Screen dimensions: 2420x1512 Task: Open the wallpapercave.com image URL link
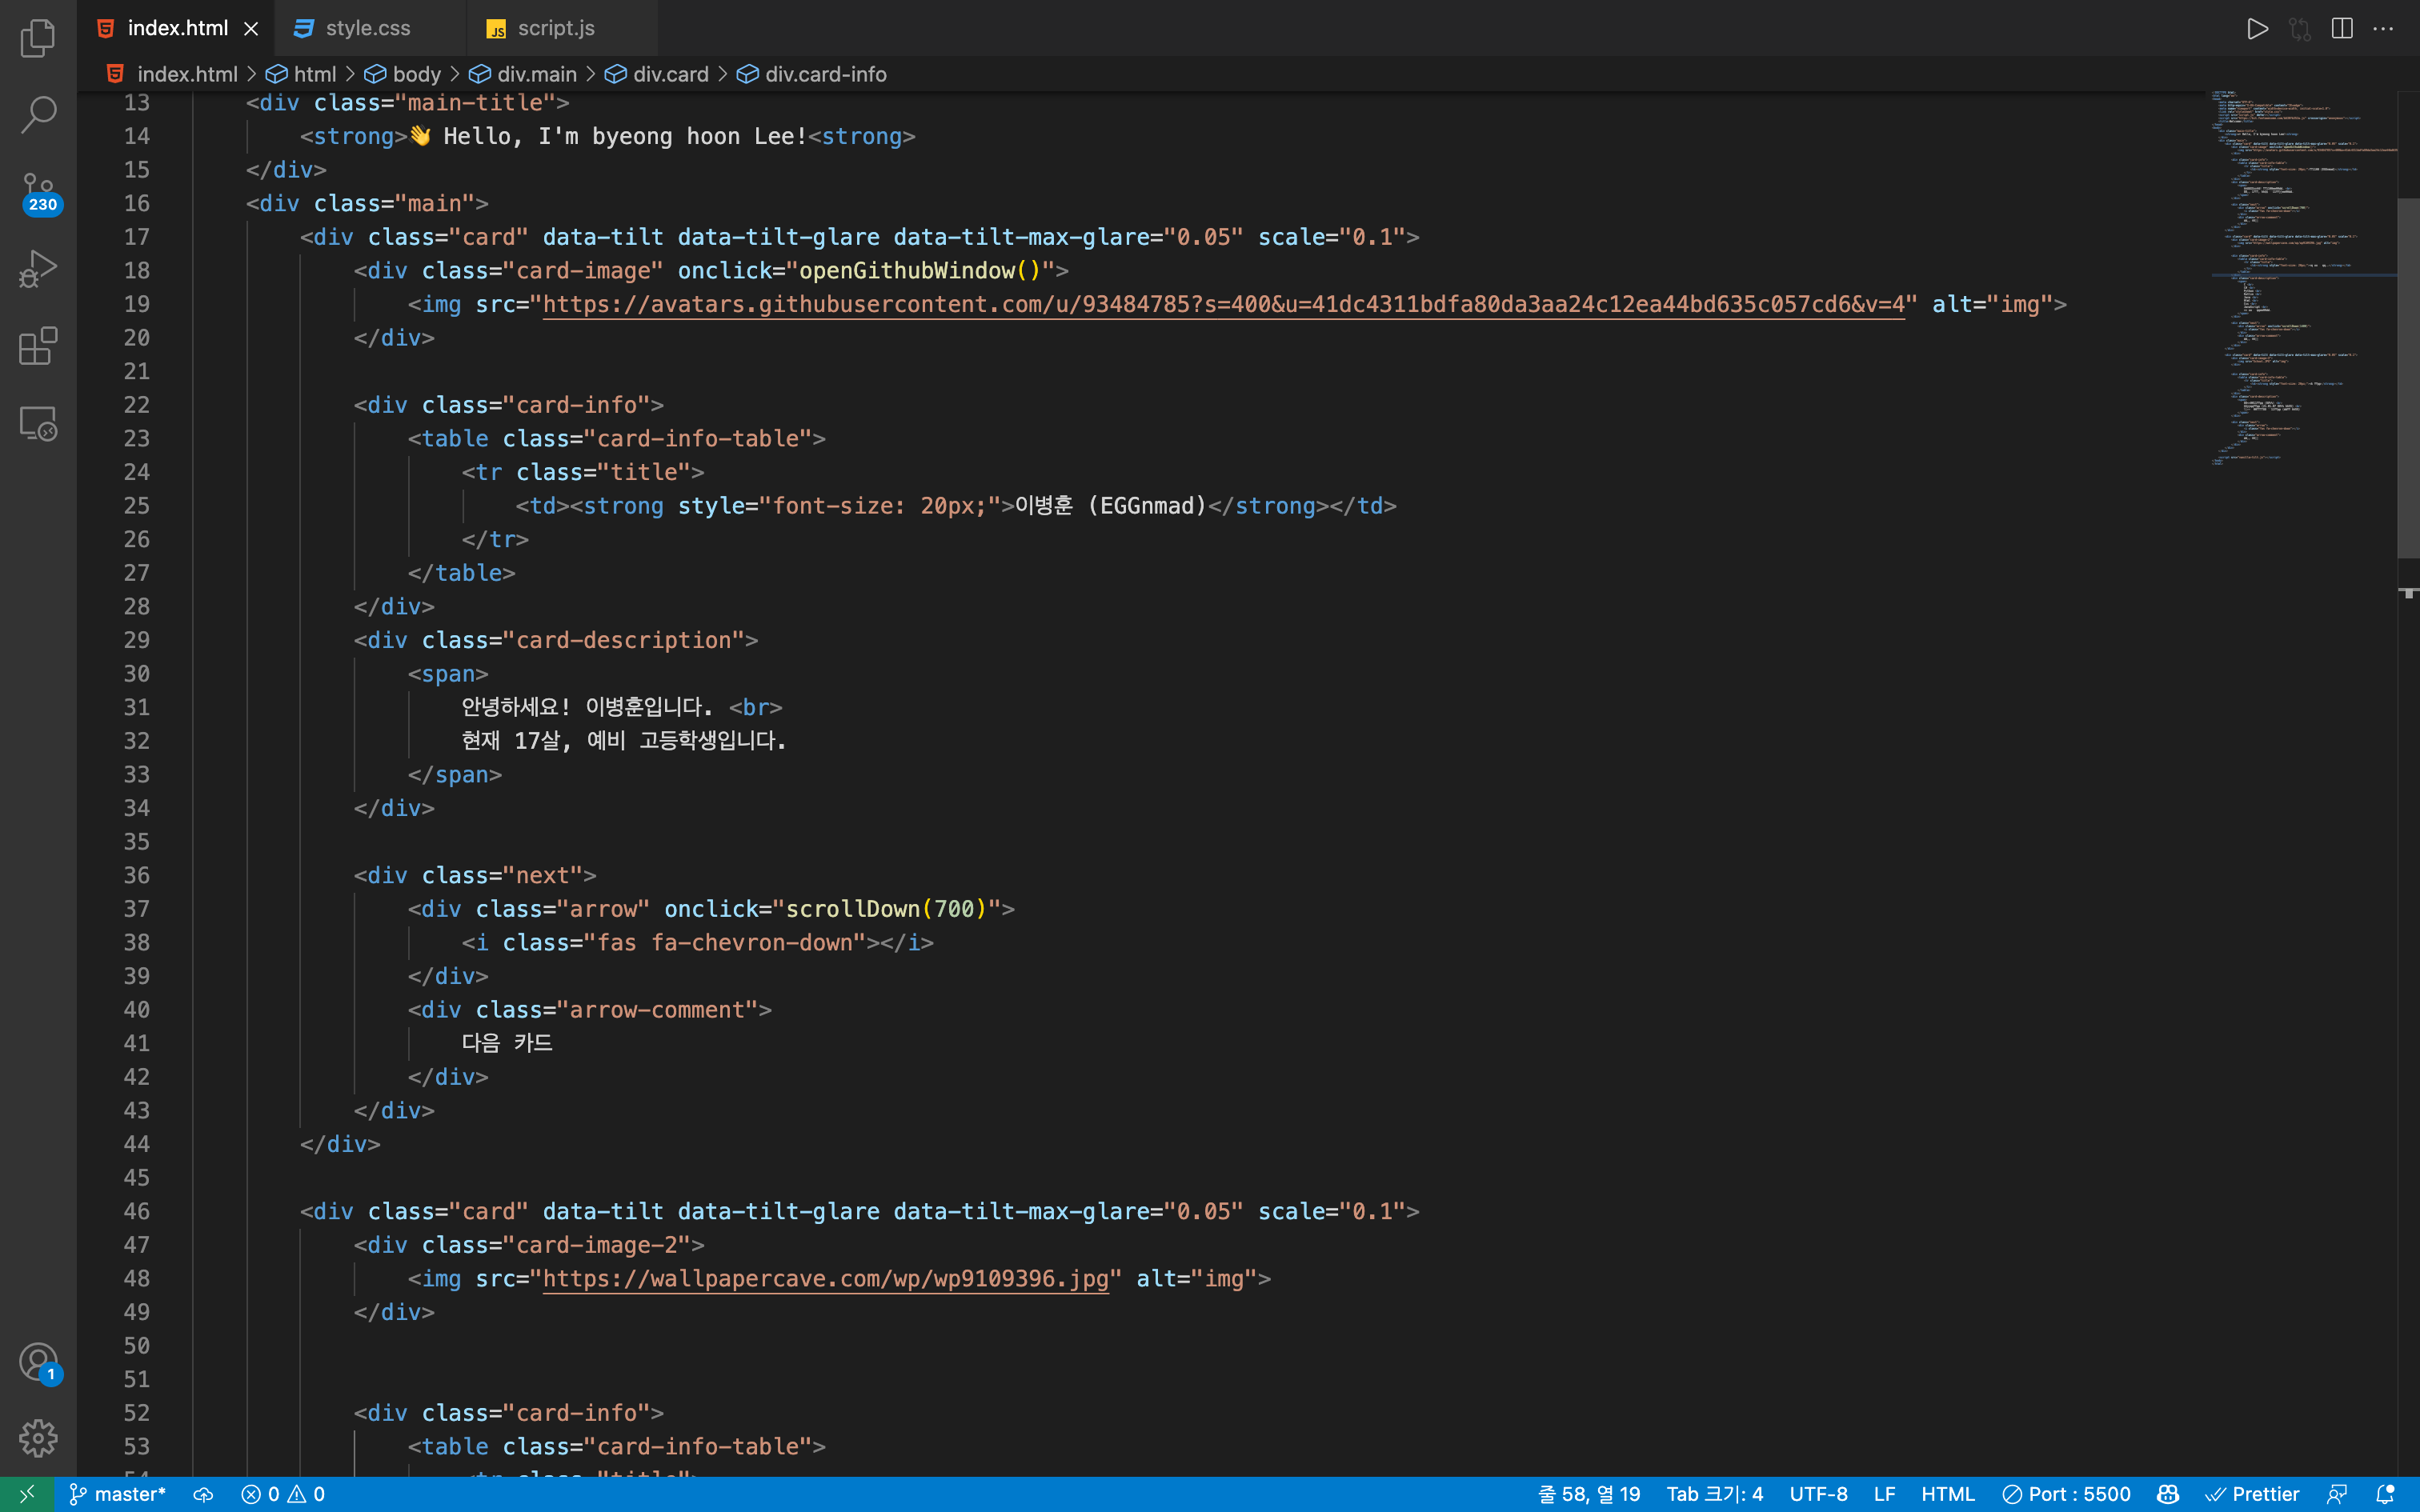[x=825, y=1278]
